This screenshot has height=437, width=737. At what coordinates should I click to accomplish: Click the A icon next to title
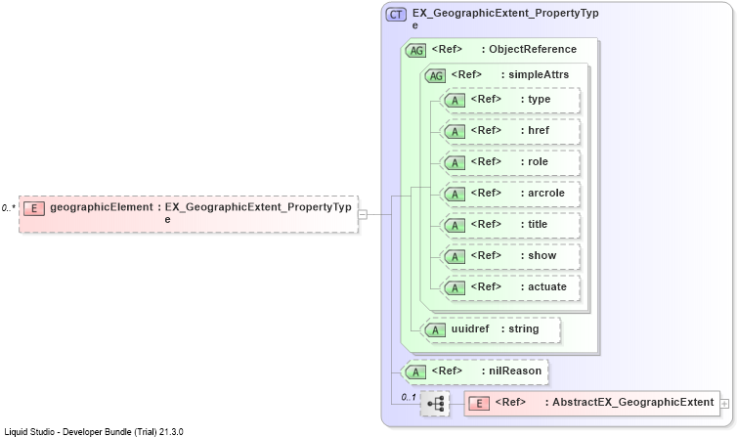[x=455, y=225]
